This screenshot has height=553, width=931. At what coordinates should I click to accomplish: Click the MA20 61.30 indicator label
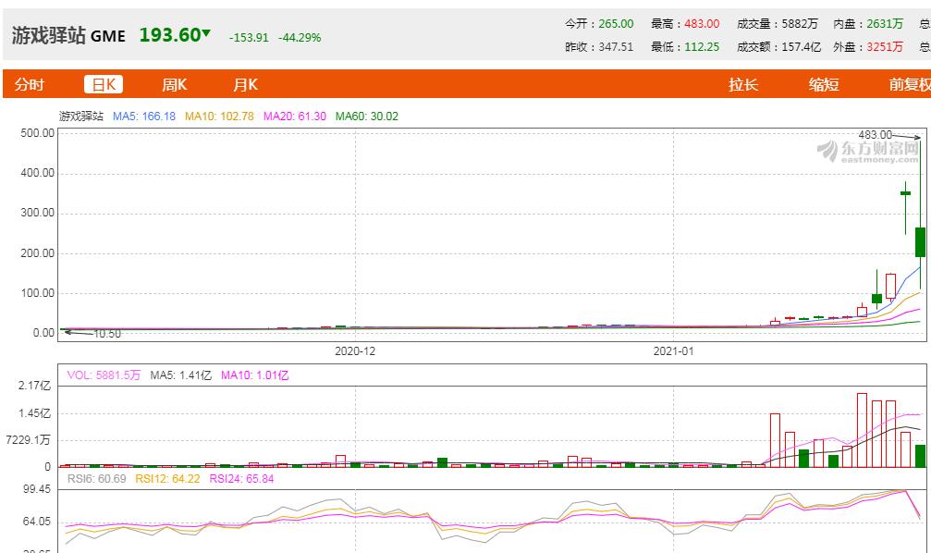click(x=295, y=116)
